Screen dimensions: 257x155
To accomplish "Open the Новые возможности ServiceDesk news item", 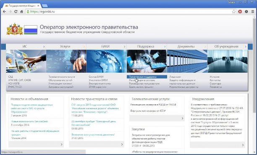I will tap(29, 121).
